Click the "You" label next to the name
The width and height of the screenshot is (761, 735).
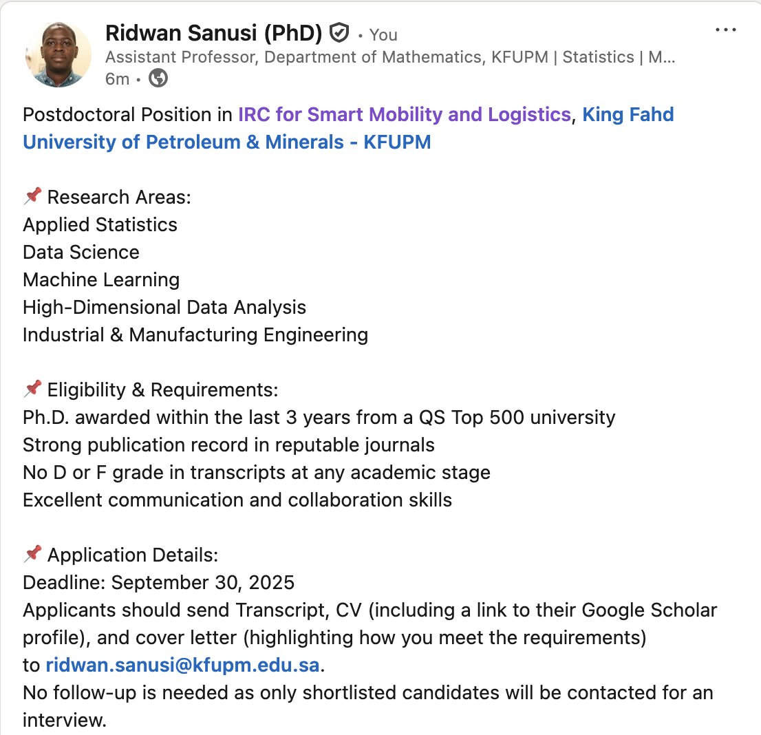pos(383,34)
